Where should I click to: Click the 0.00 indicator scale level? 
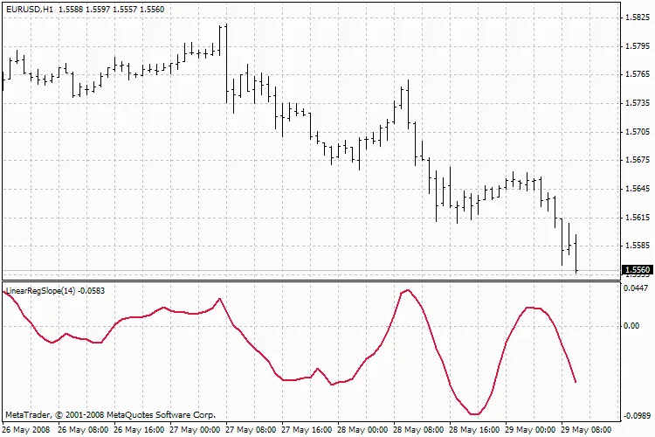click(631, 326)
